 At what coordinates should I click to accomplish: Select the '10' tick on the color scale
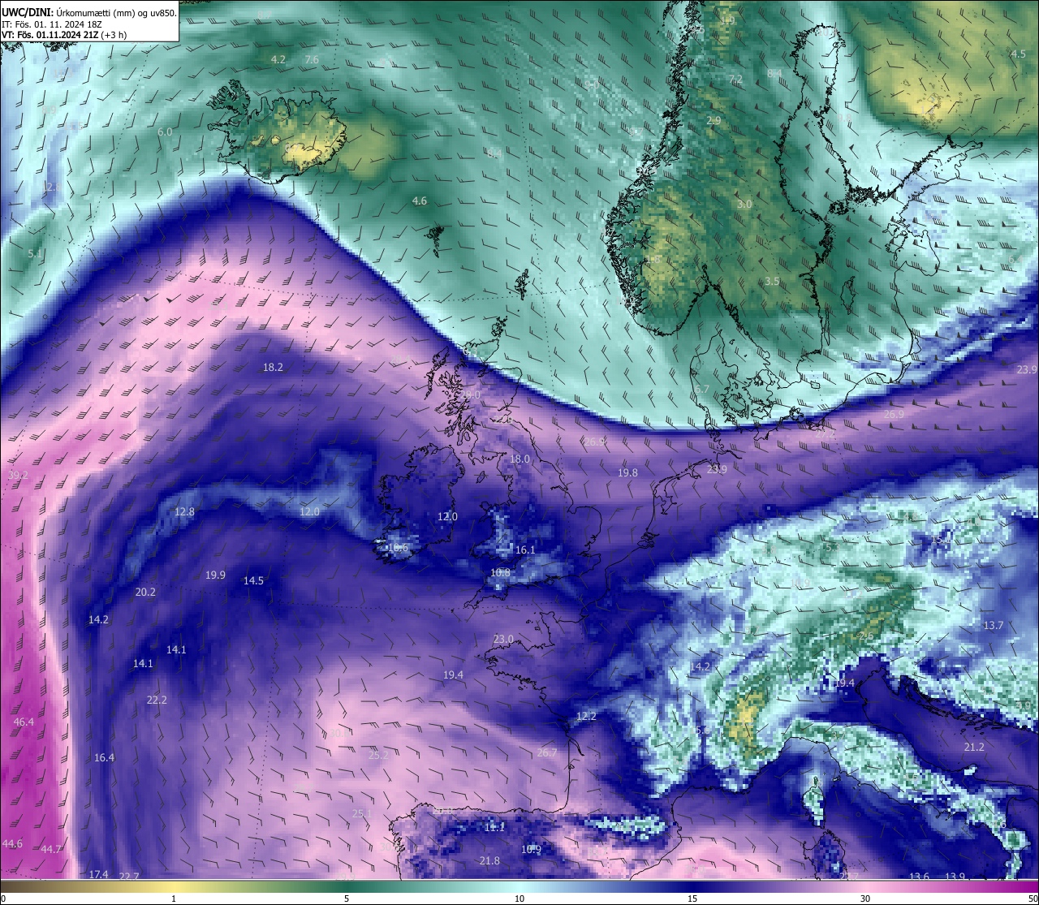[519, 898]
